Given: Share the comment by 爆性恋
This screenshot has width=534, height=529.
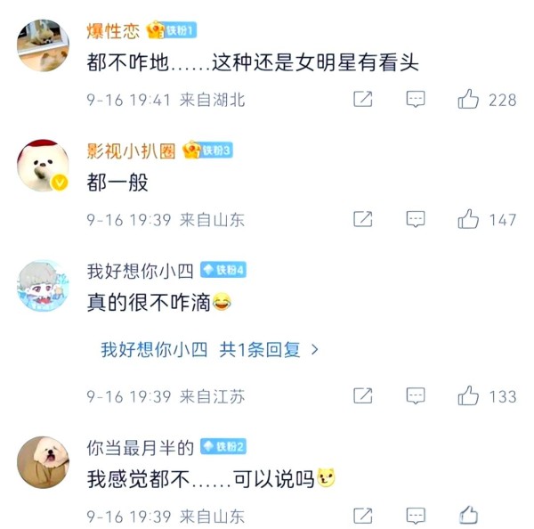Looking at the screenshot, I should [x=363, y=99].
